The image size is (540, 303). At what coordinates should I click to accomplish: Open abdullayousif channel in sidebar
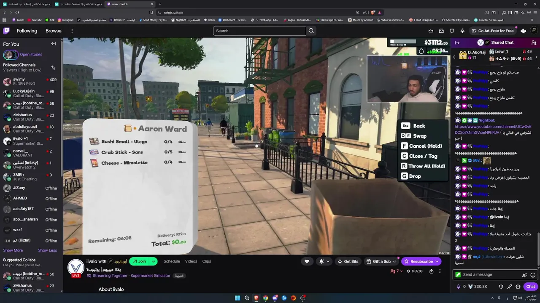click(x=30, y=129)
